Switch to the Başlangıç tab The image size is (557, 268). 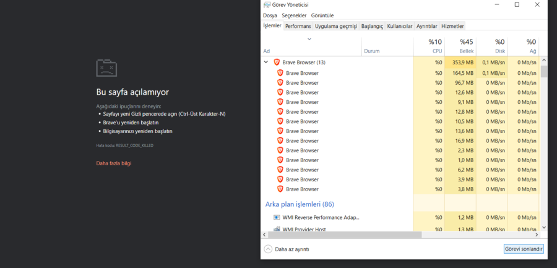coord(372,26)
